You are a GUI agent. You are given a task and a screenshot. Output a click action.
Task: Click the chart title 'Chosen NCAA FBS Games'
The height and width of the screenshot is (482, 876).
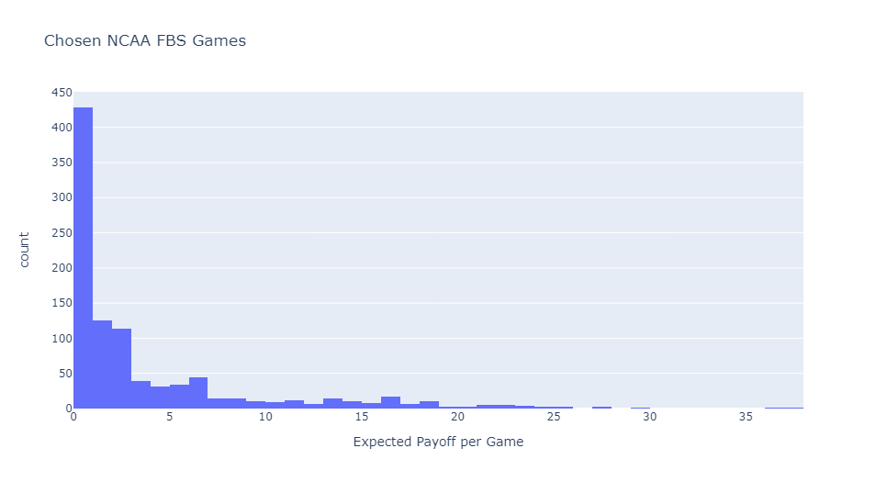tap(145, 41)
